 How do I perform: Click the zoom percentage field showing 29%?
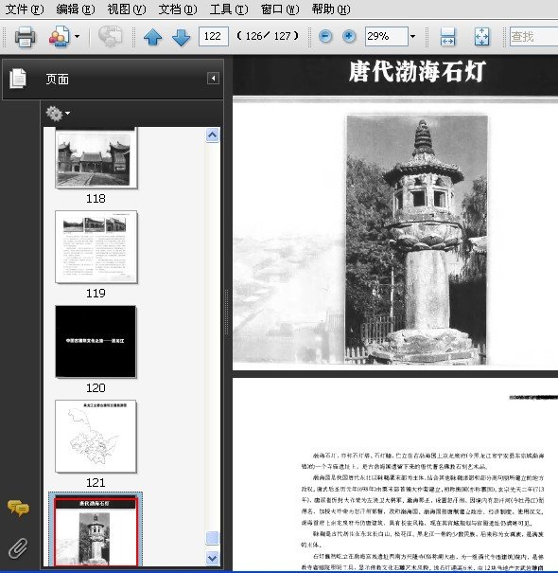pos(387,36)
